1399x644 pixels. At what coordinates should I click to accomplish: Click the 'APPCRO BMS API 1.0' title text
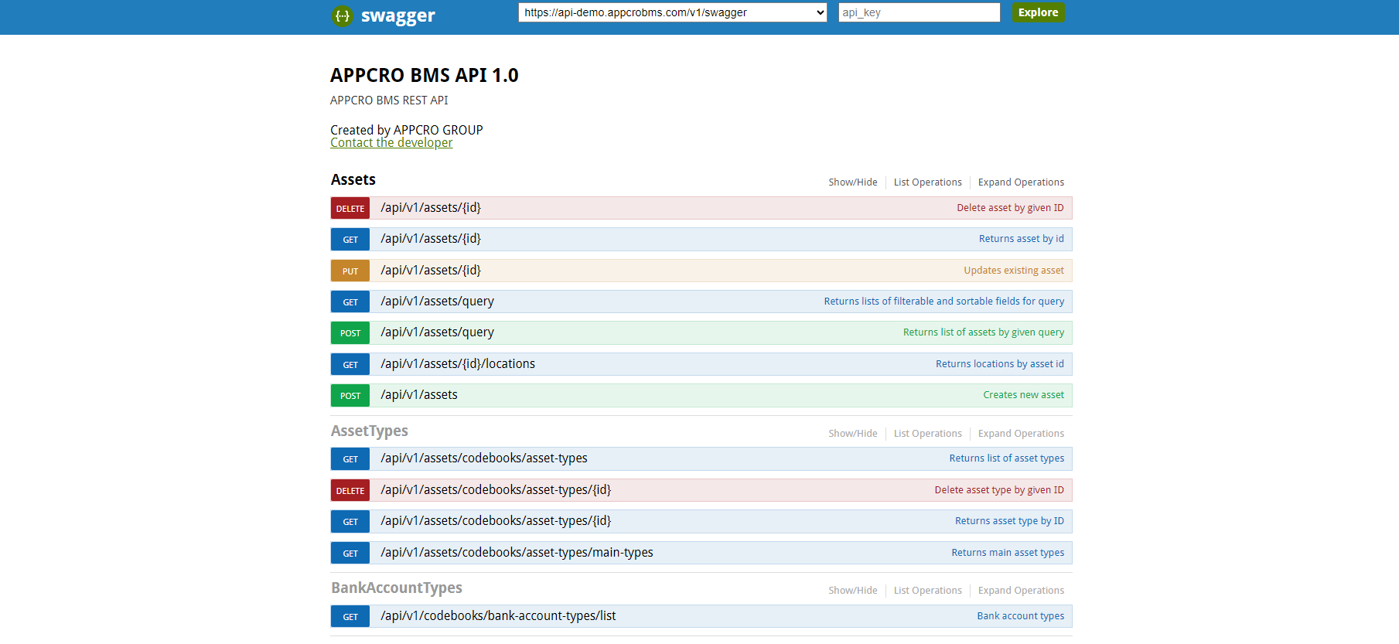[425, 76]
